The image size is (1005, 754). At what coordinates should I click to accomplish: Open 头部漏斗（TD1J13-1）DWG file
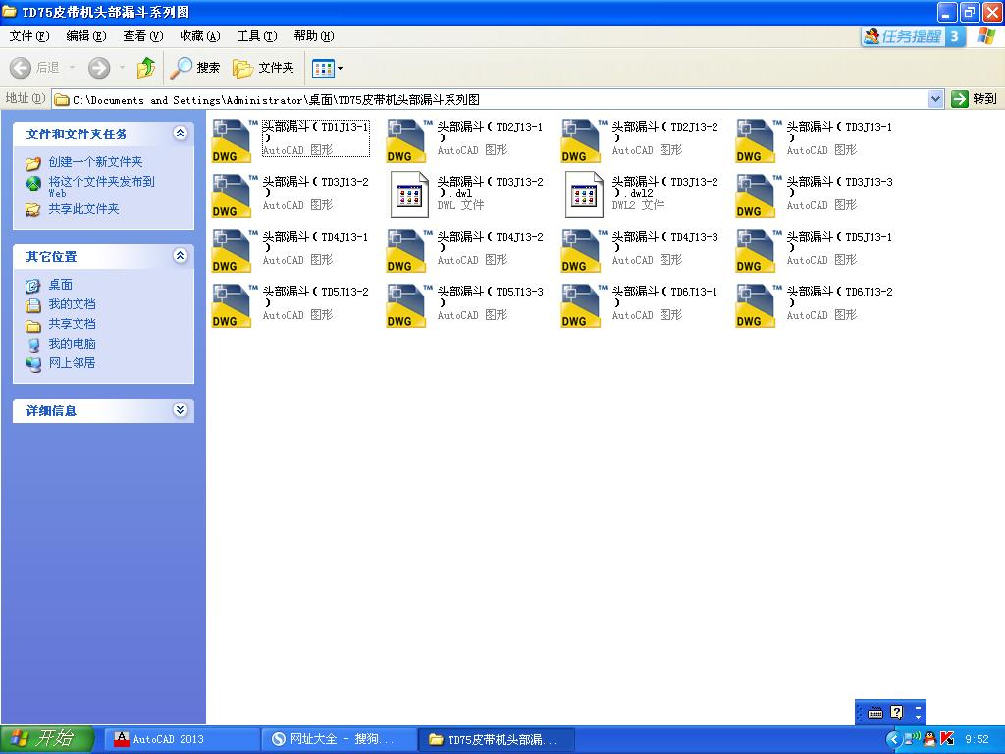click(231, 140)
